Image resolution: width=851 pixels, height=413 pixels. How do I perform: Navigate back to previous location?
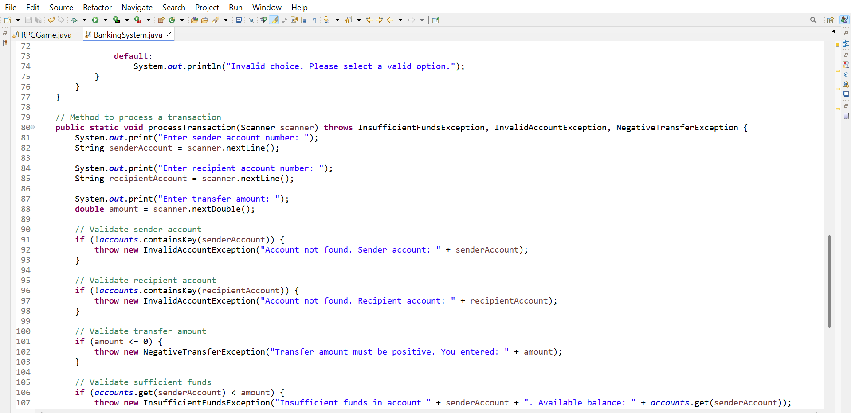[x=390, y=20]
